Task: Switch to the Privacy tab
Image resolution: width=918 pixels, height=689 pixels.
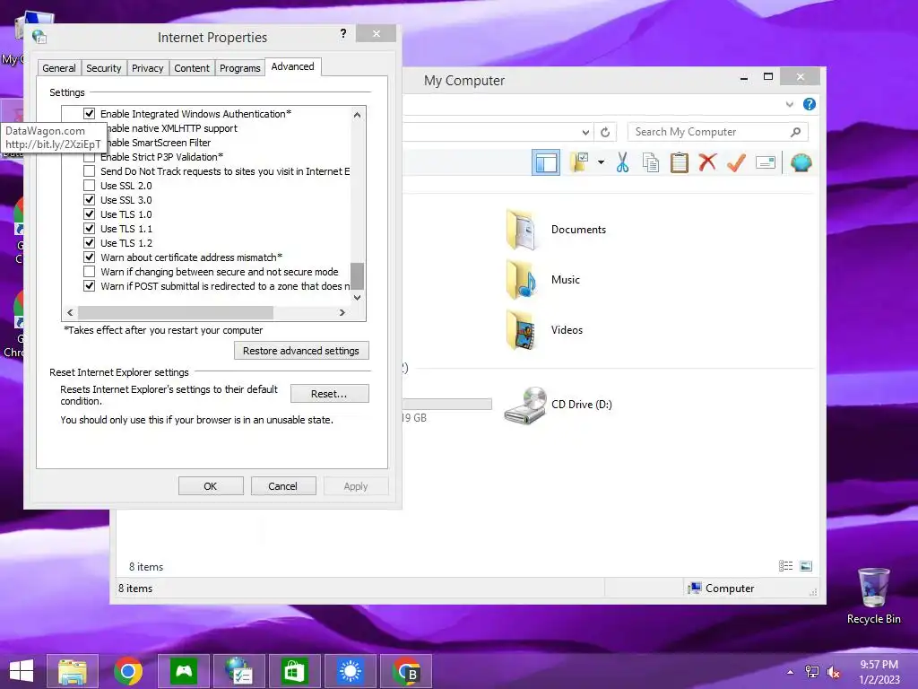Action: 148,68
